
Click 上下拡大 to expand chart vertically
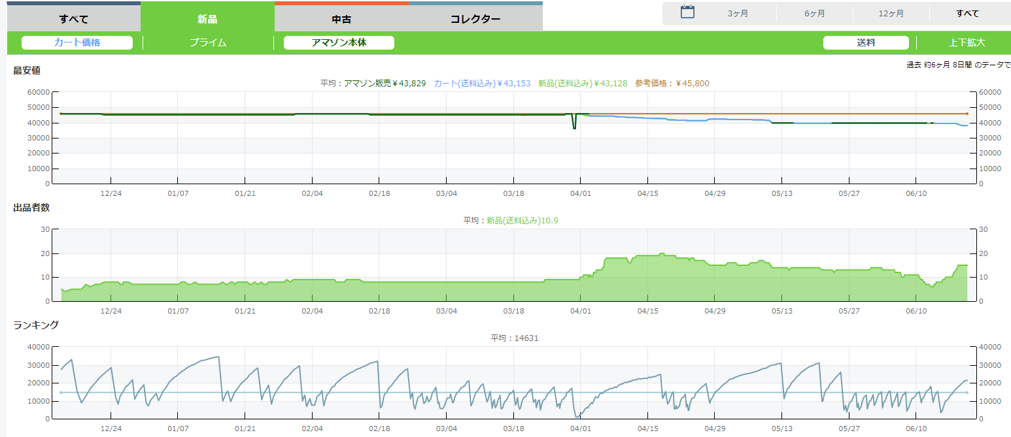tap(967, 42)
